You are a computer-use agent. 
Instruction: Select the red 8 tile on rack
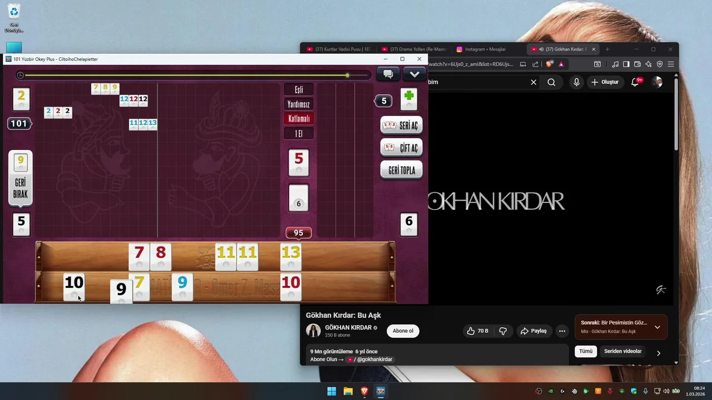coord(161,256)
